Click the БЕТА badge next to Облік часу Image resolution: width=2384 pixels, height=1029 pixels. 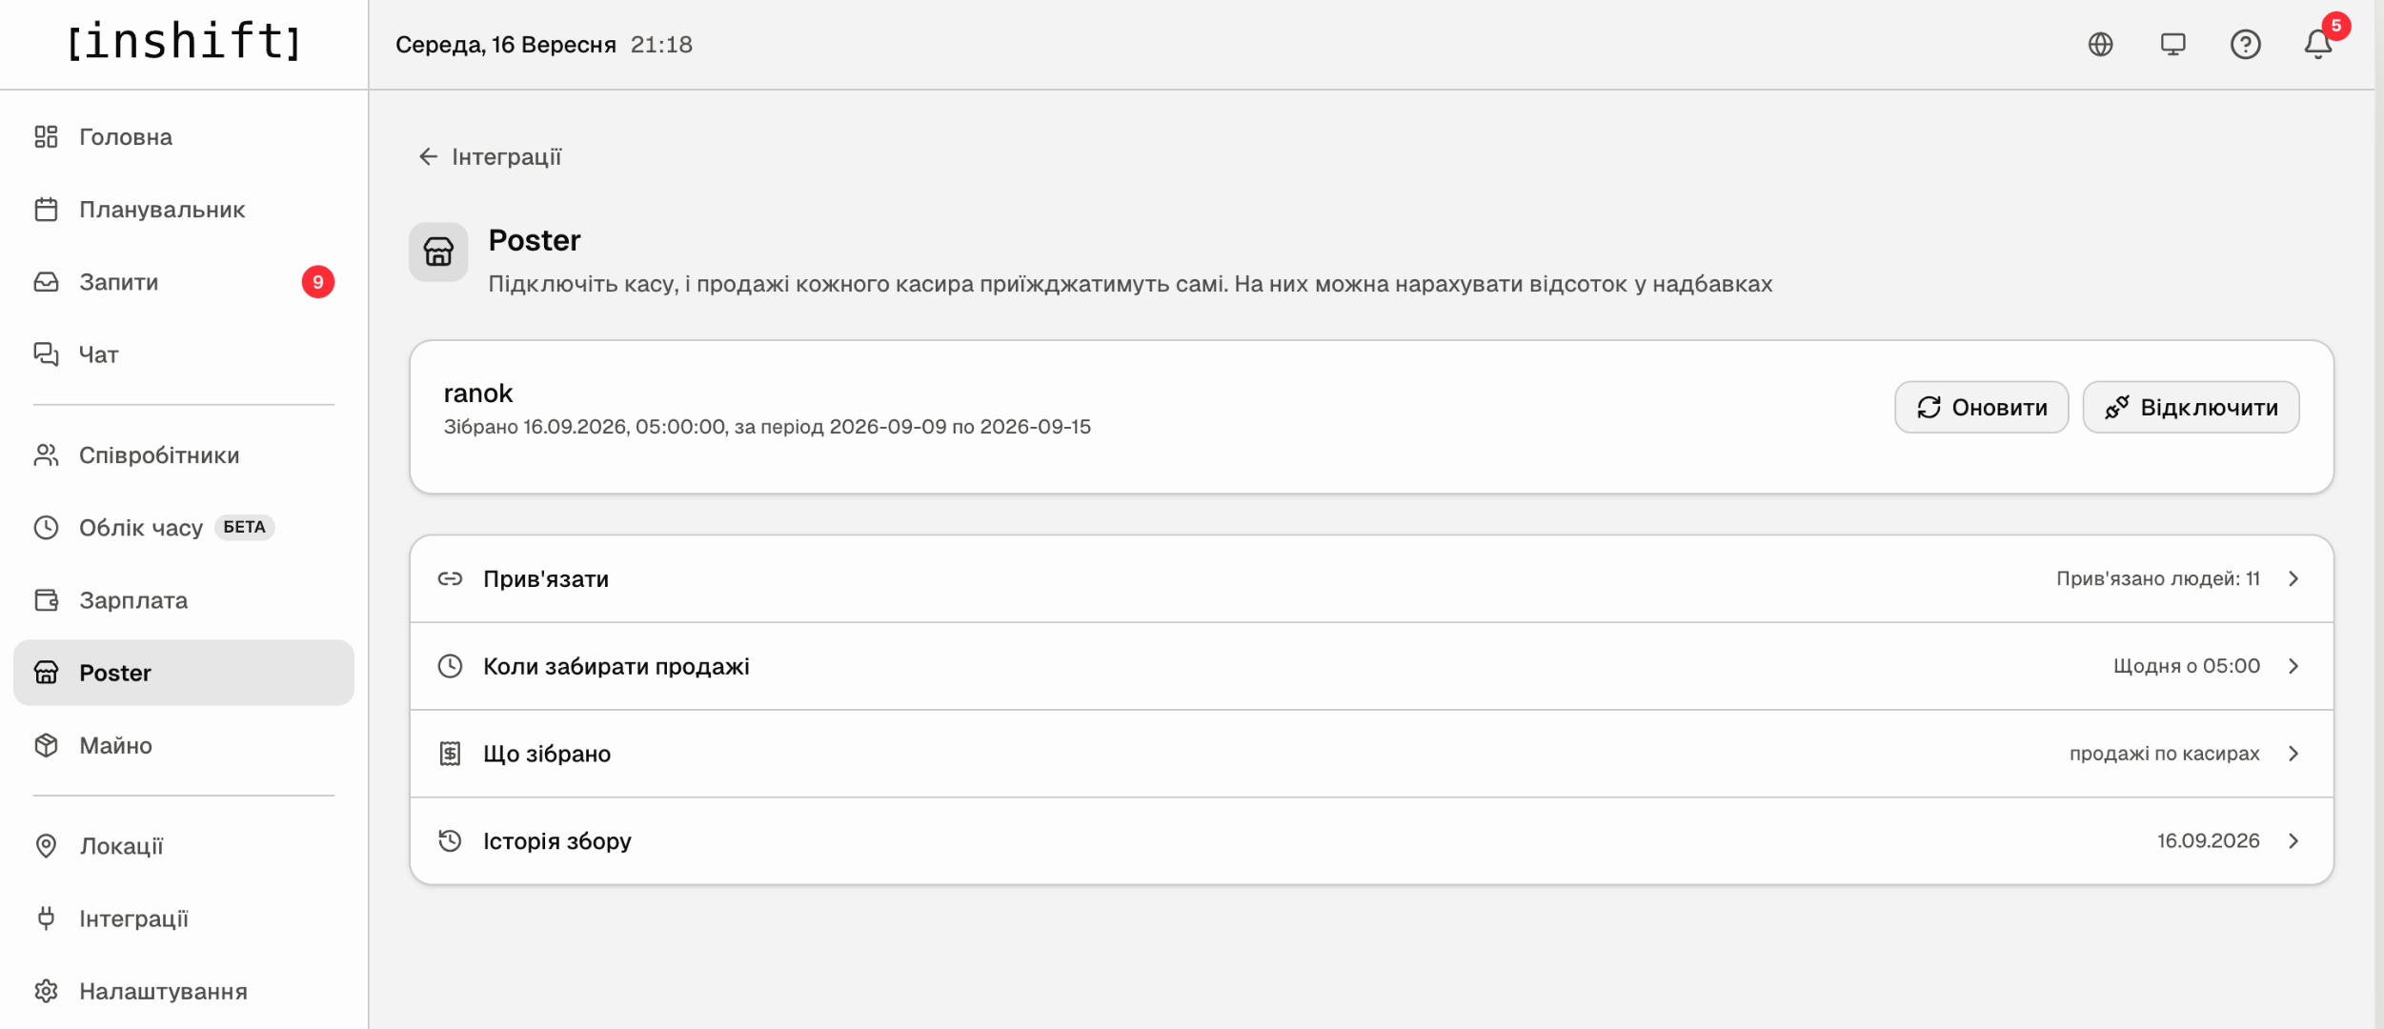pyautogui.click(x=244, y=527)
